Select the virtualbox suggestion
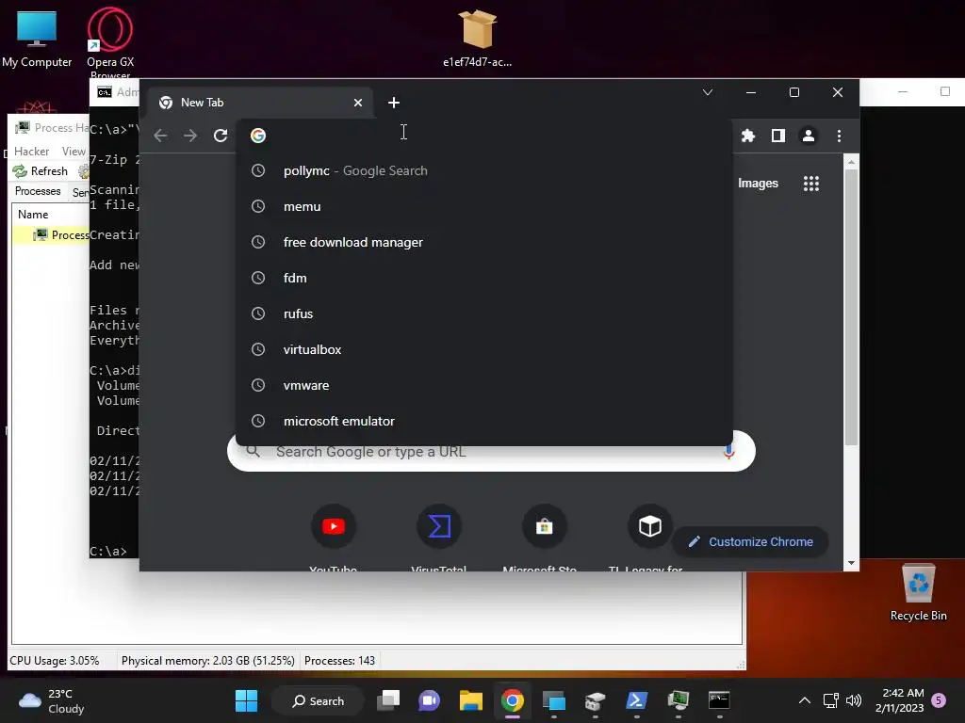The height and width of the screenshot is (723, 965). point(484,349)
